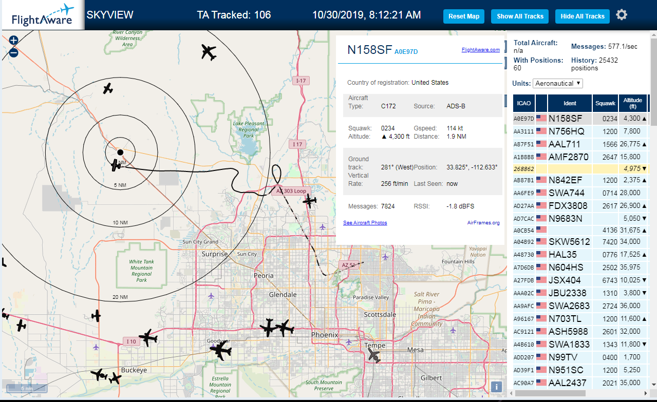Select the ASH5988 aircraft row
Viewport: 657px width, 402px height.
tap(581, 332)
